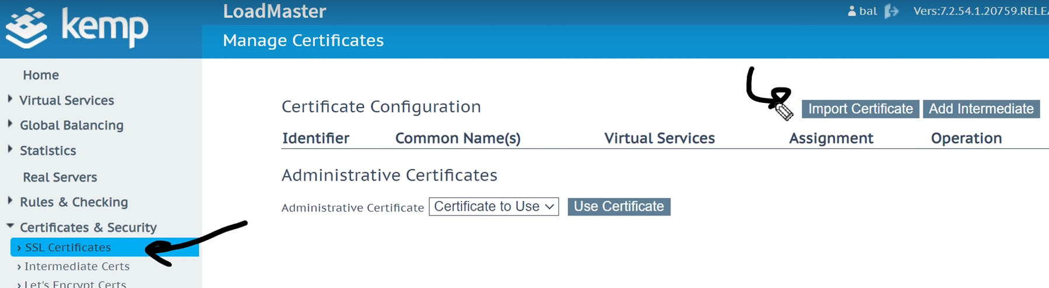The height and width of the screenshot is (288, 1049).
Task: Expand the Virtual Services sidebar menu
Action: [x=66, y=100]
